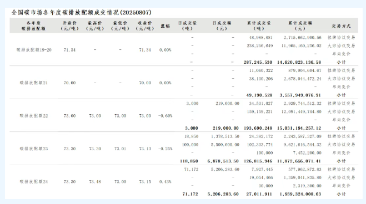Click daily amount 5,500,000.00
Image resolution: width=366 pixels, height=204 pixels.
click(225, 145)
